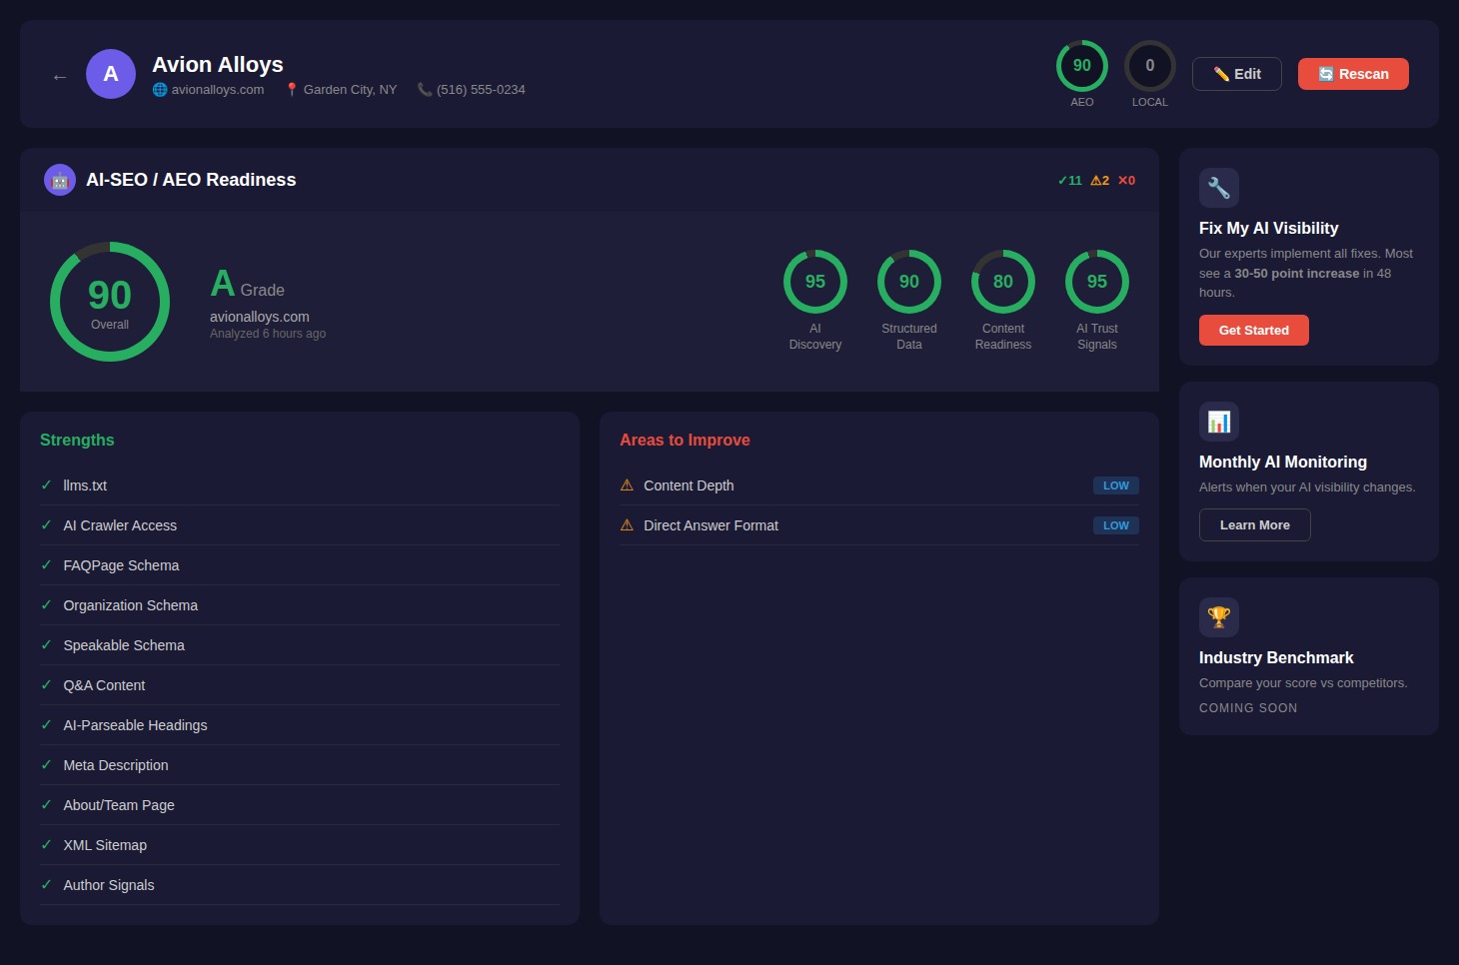Image resolution: width=1459 pixels, height=965 pixels.
Task: Select the AI Discovery score circle
Action: tap(814, 282)
